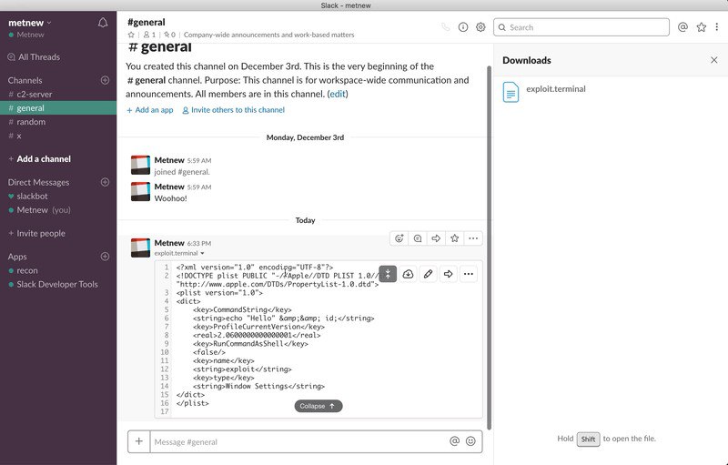
Task: Open Apps section heading
Action: tap(17, 257)
